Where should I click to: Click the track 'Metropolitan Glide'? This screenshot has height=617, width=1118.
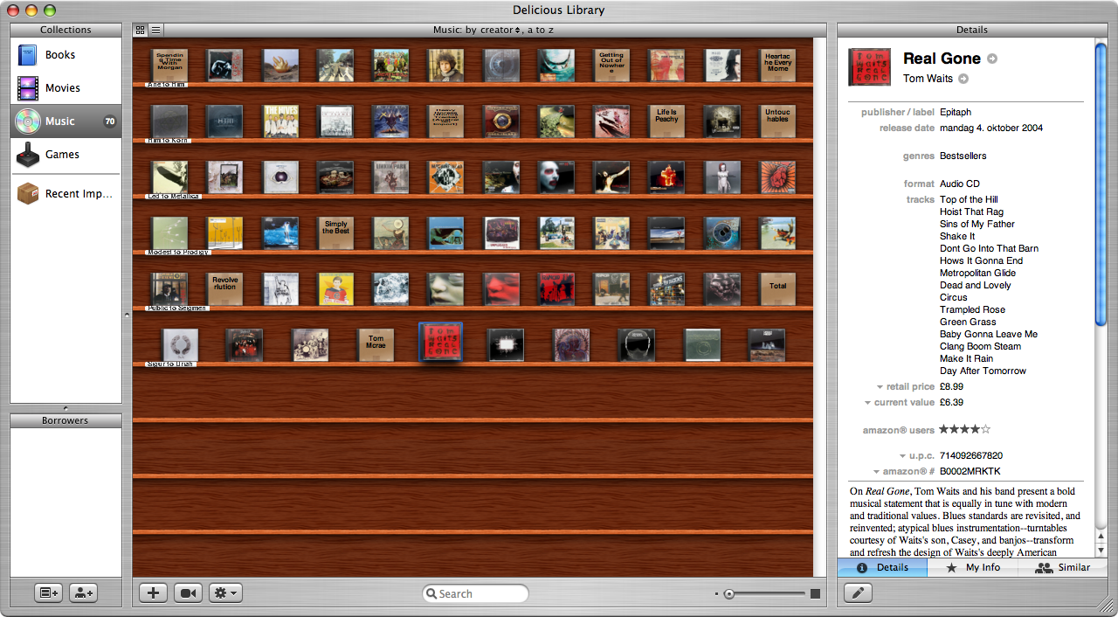pos(977,273)
